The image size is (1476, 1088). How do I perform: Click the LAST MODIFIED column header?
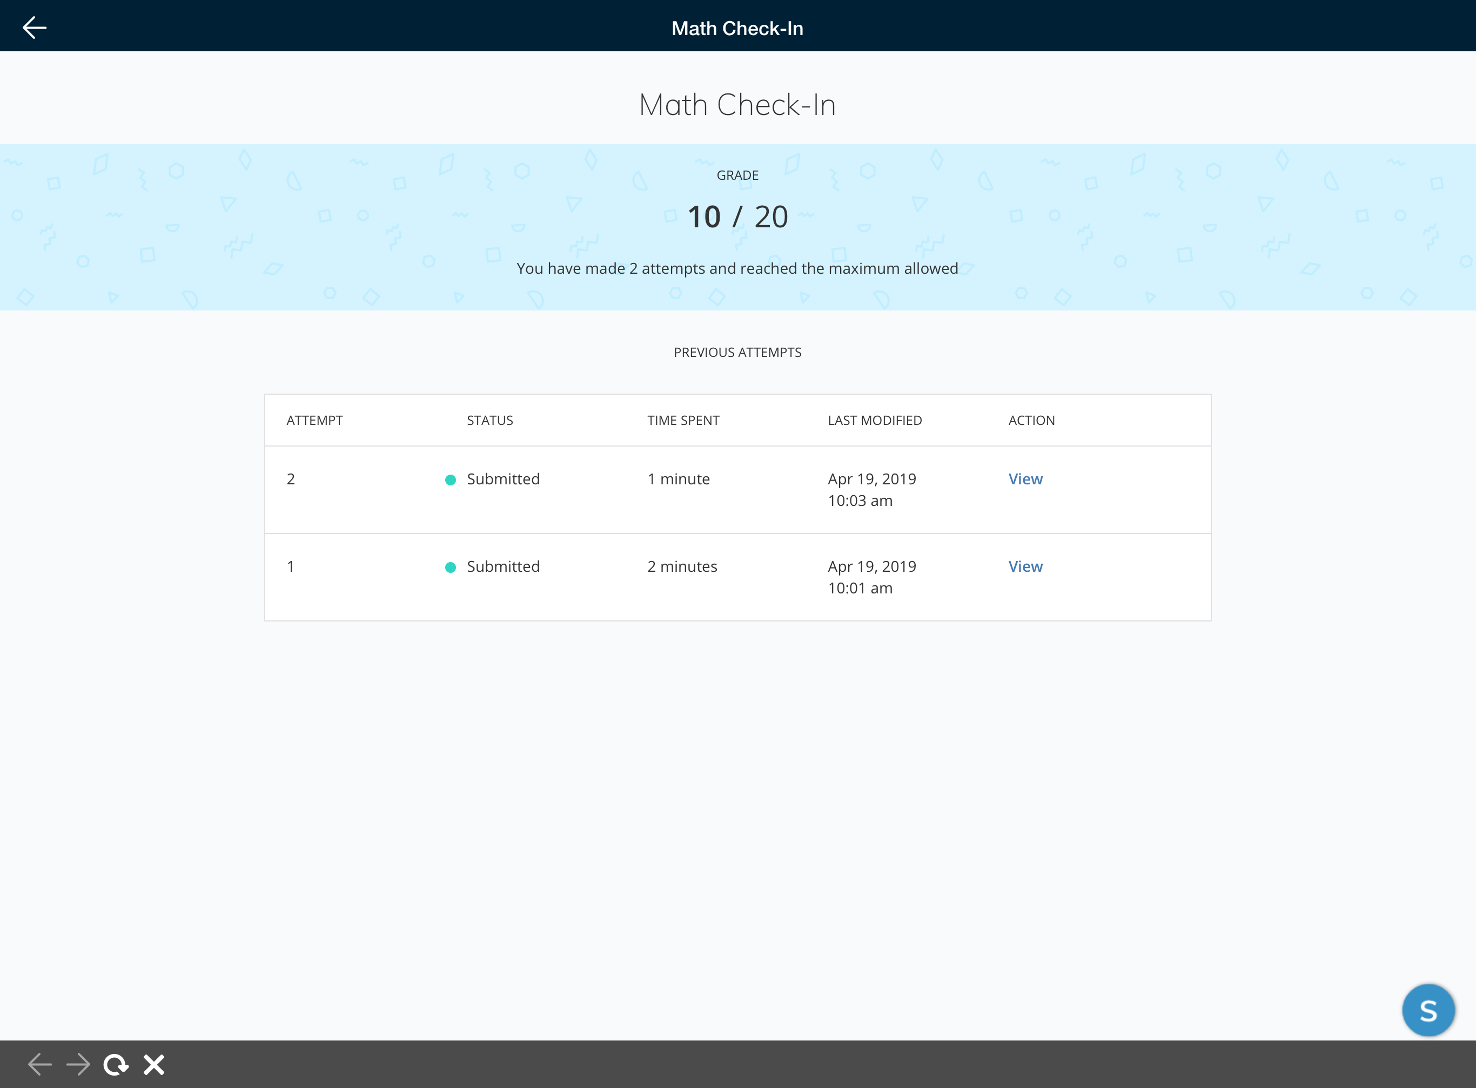(x=874, y=420)
